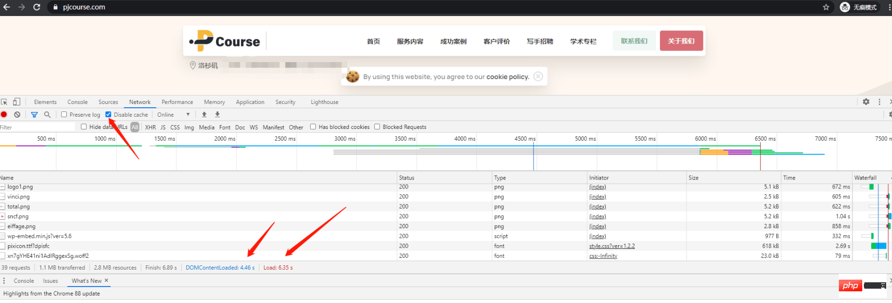Viewport: 892px width, 303px height.
Task: Open network search with magnifier icon
Action: click(x=47, y=115)
